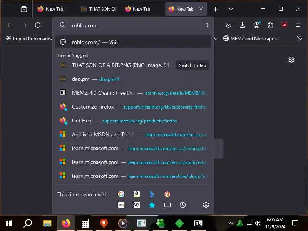Search this time with eBay
The image size is (308, 231).
click(121, 205)
